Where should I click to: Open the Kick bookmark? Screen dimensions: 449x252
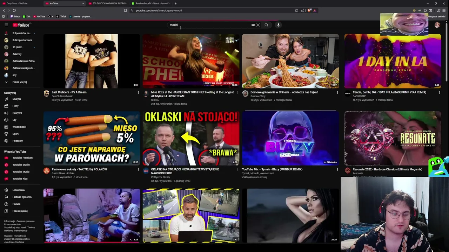point(27,16)
